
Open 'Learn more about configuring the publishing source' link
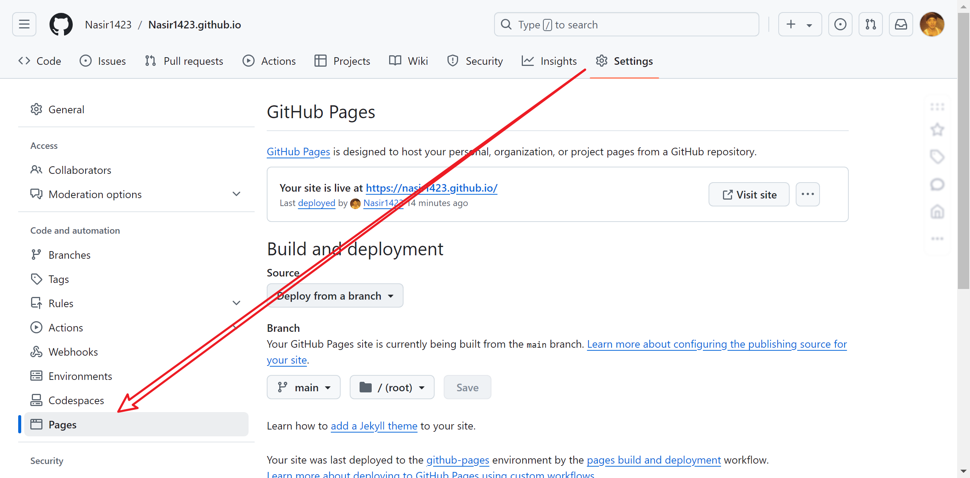(x=717, y=344)
